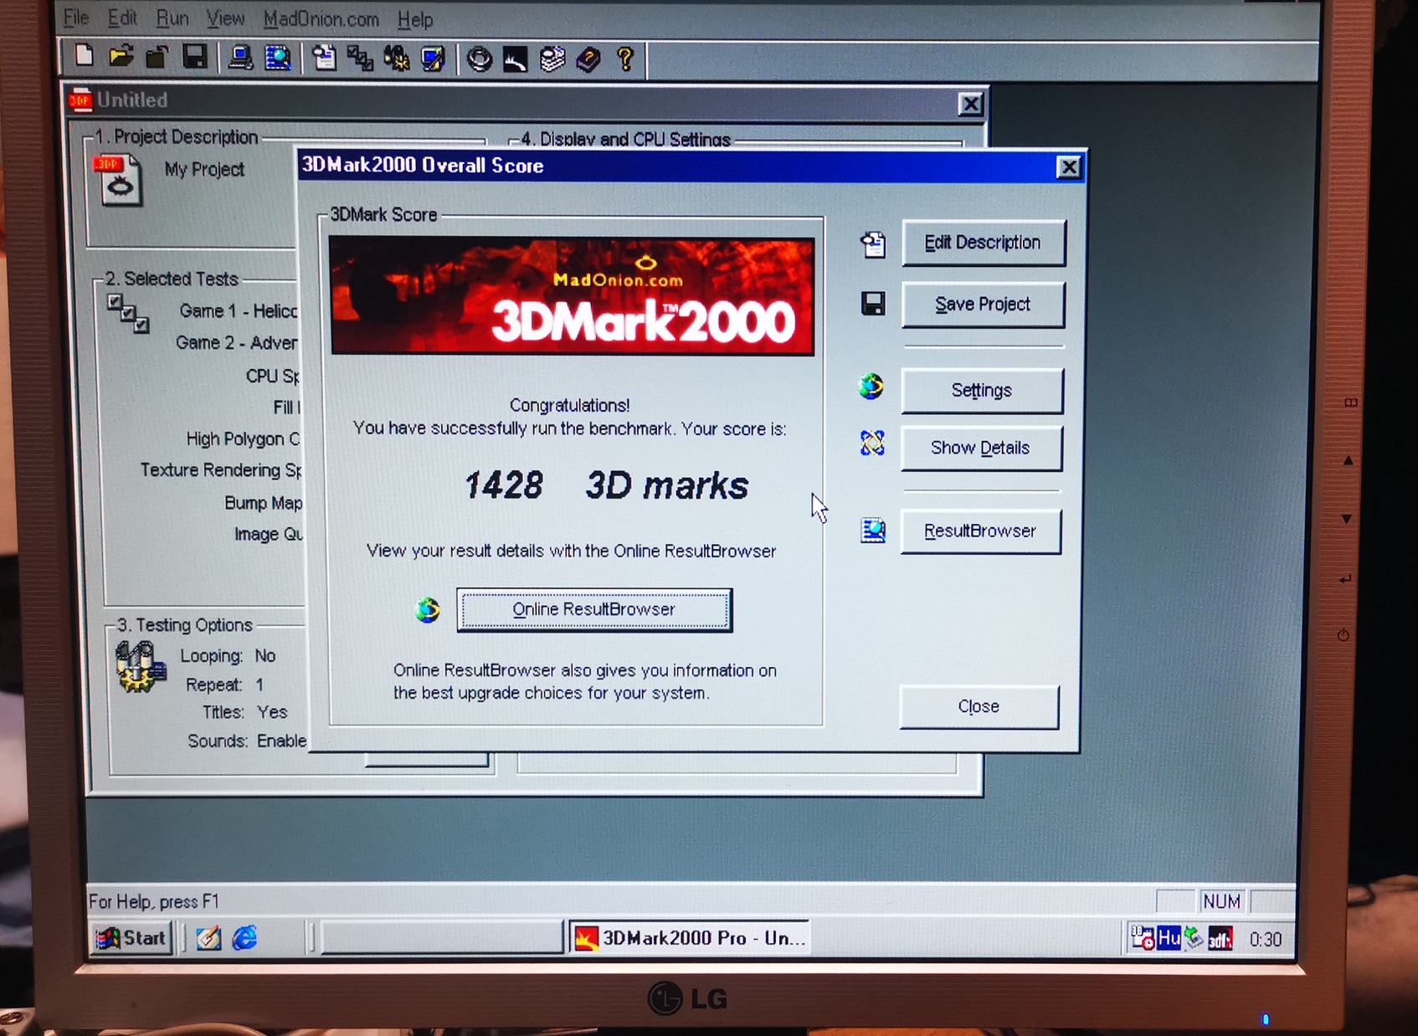Open the File menu
Viewport: 1418px width, 1036px height.
(76, 18)
